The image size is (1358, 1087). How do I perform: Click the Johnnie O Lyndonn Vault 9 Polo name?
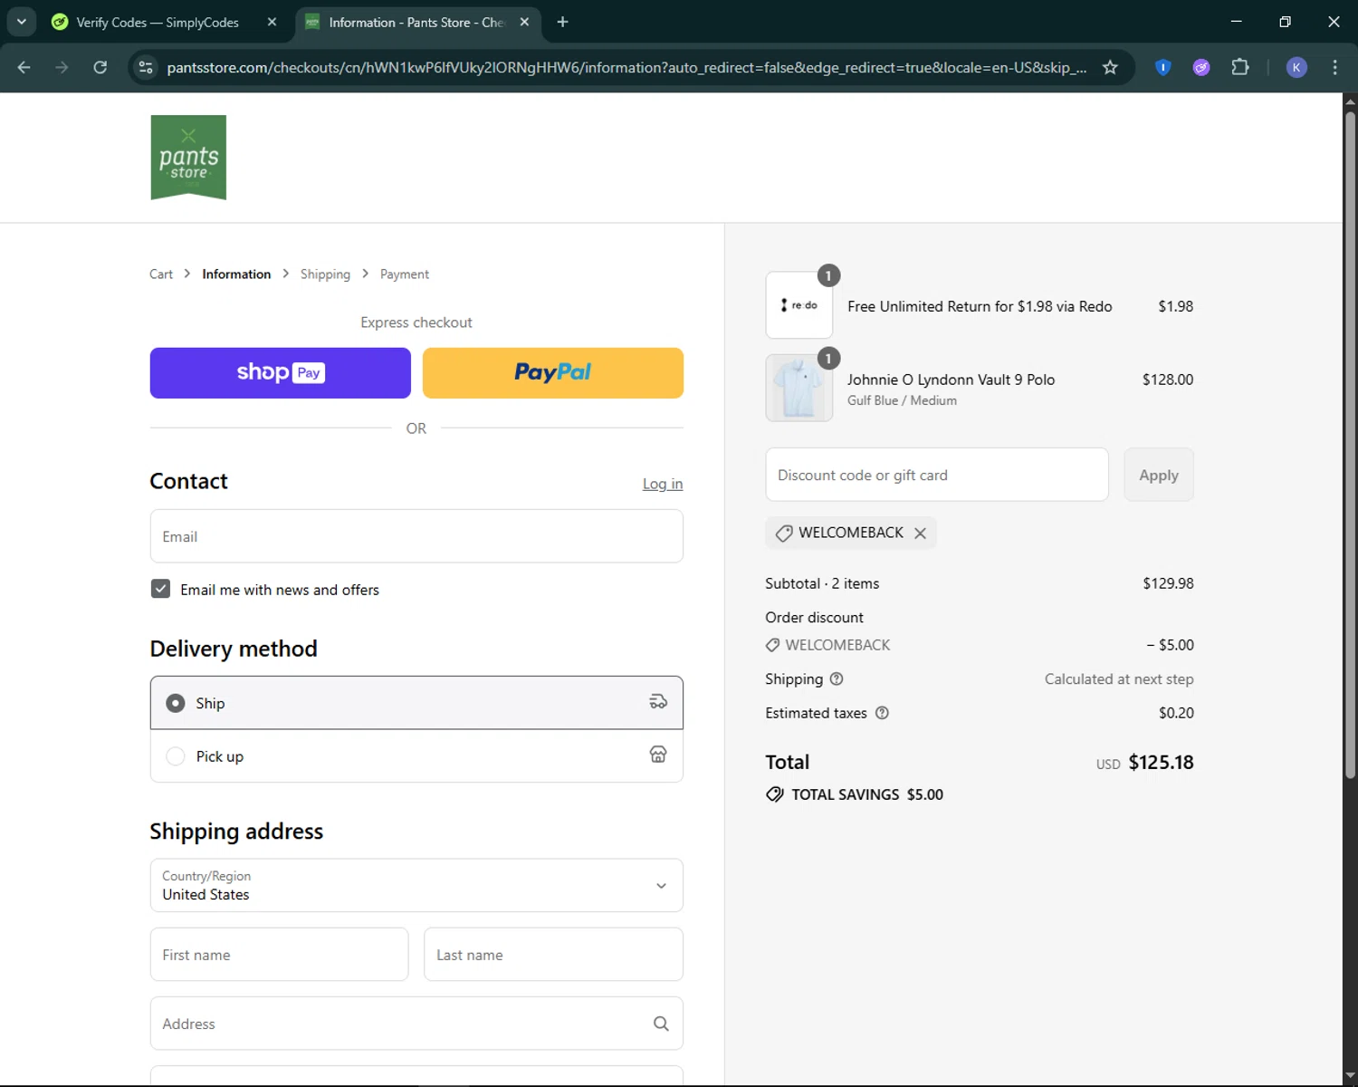point(951,380)
